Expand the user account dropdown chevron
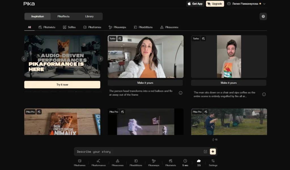 pyautogui.click(x=264, y=4)
